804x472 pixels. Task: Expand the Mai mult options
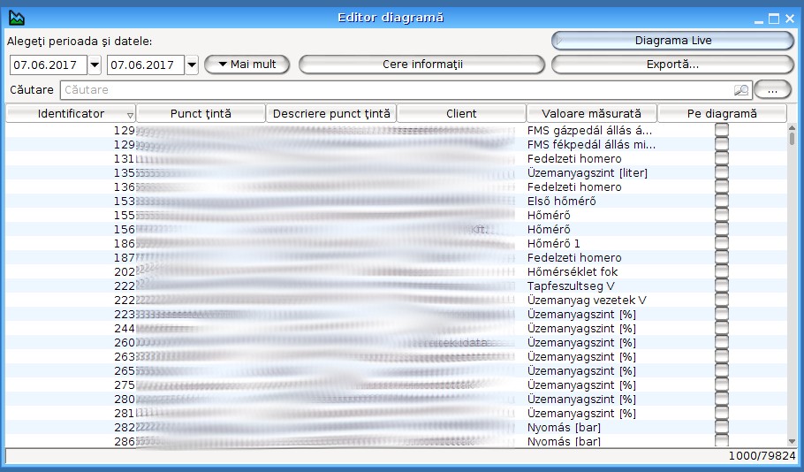(247, 65)
